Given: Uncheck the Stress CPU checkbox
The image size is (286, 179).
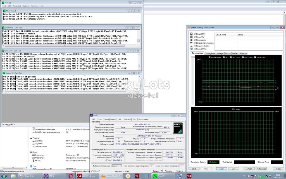Looking at the screenshot, I should pos(195,34).
